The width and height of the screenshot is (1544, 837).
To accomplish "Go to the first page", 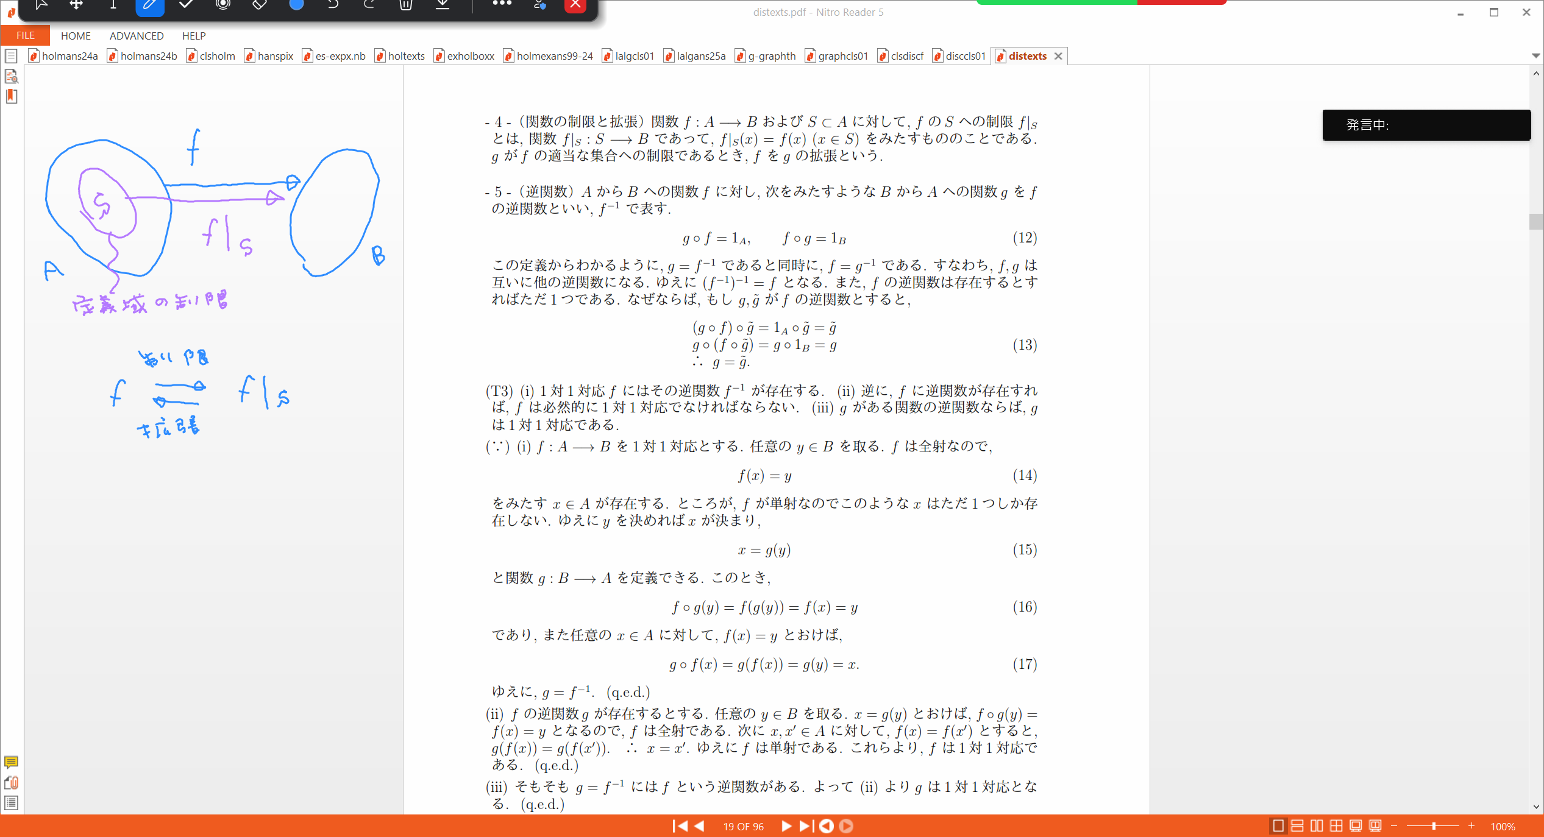I will pyautogui.click(x=680, y=826).
